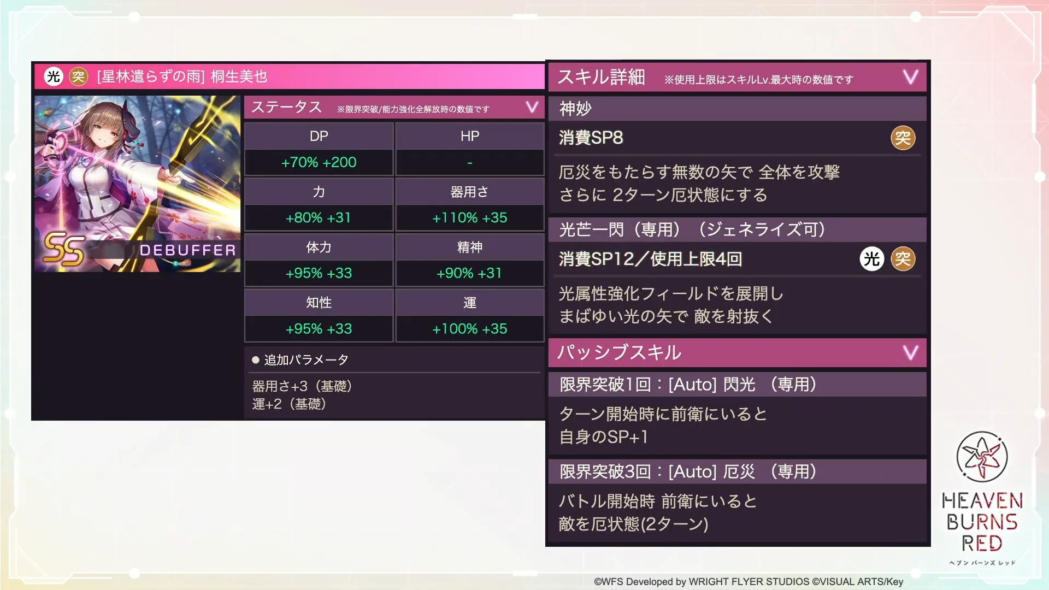This screenshot has height=590, width=1049.
Task: Collapse the ステータス section chevron
Action: (x=532, y=107)
